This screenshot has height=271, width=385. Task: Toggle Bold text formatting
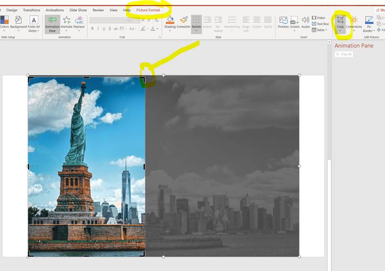coord(92,28)
